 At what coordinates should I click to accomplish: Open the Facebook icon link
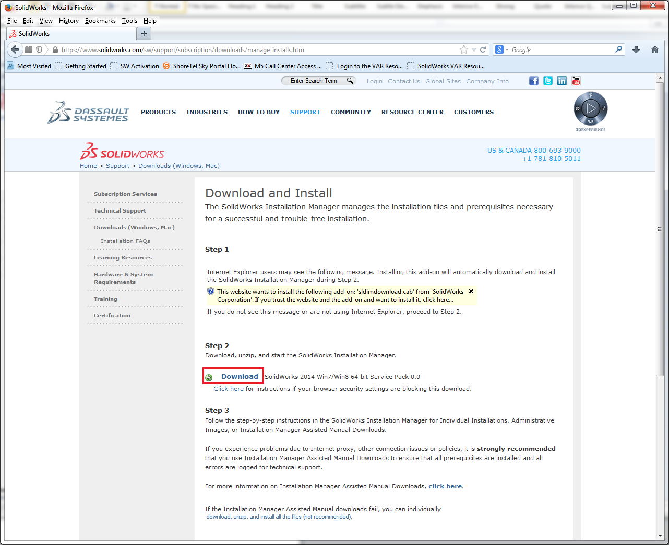(x=533, y=81)
